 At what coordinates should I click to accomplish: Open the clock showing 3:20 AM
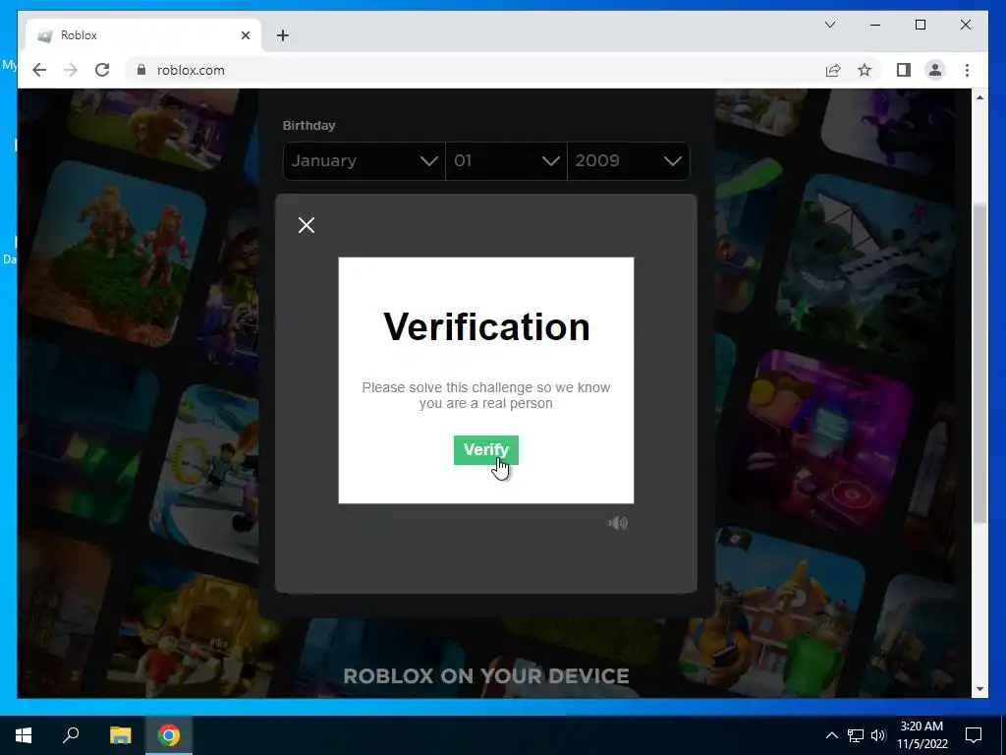tap(922, 735)
